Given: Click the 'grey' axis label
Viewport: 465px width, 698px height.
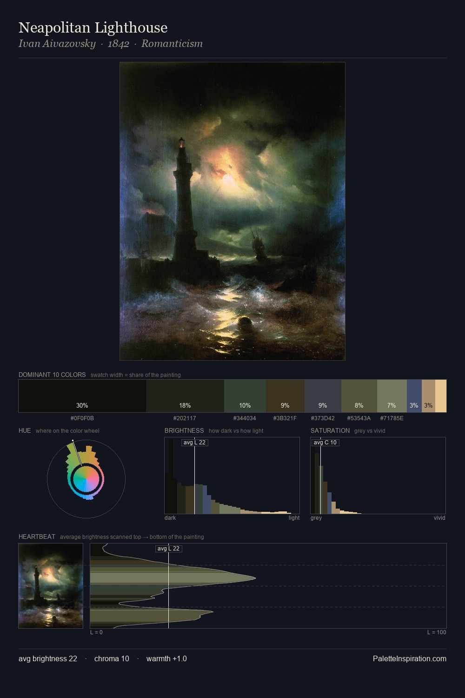Looking at the screenshot, I should point(316,518).
